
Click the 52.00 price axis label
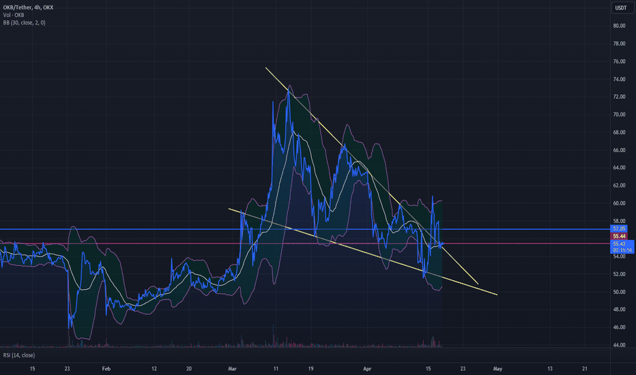tap(619, 275)
